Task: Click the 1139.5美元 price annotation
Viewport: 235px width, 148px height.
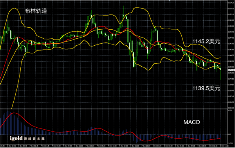Action: (206, 88)
